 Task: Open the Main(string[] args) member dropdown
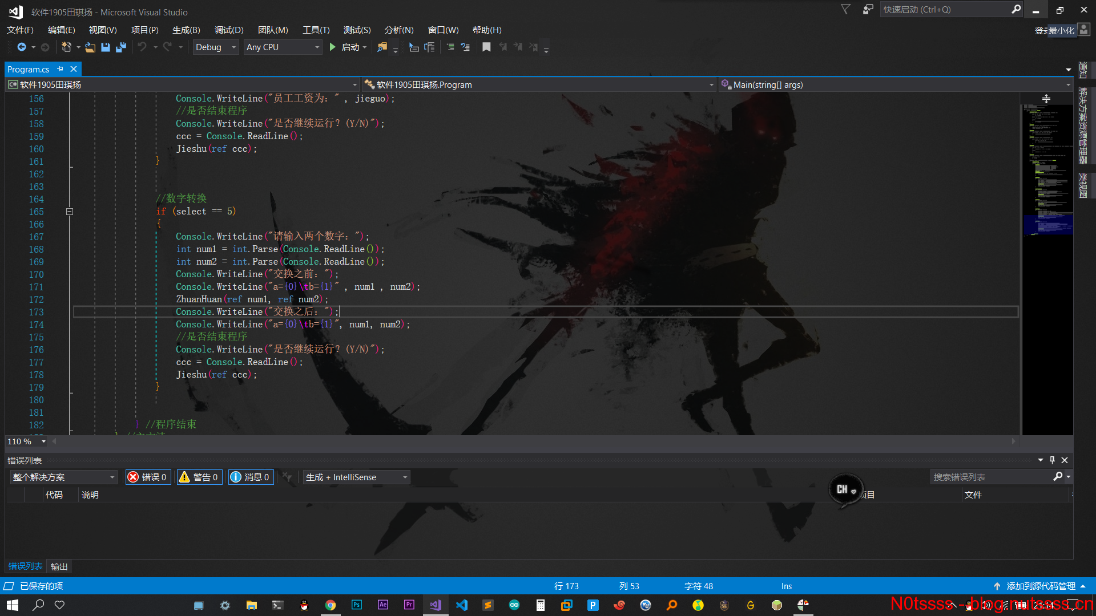click(x=896, y=84)
